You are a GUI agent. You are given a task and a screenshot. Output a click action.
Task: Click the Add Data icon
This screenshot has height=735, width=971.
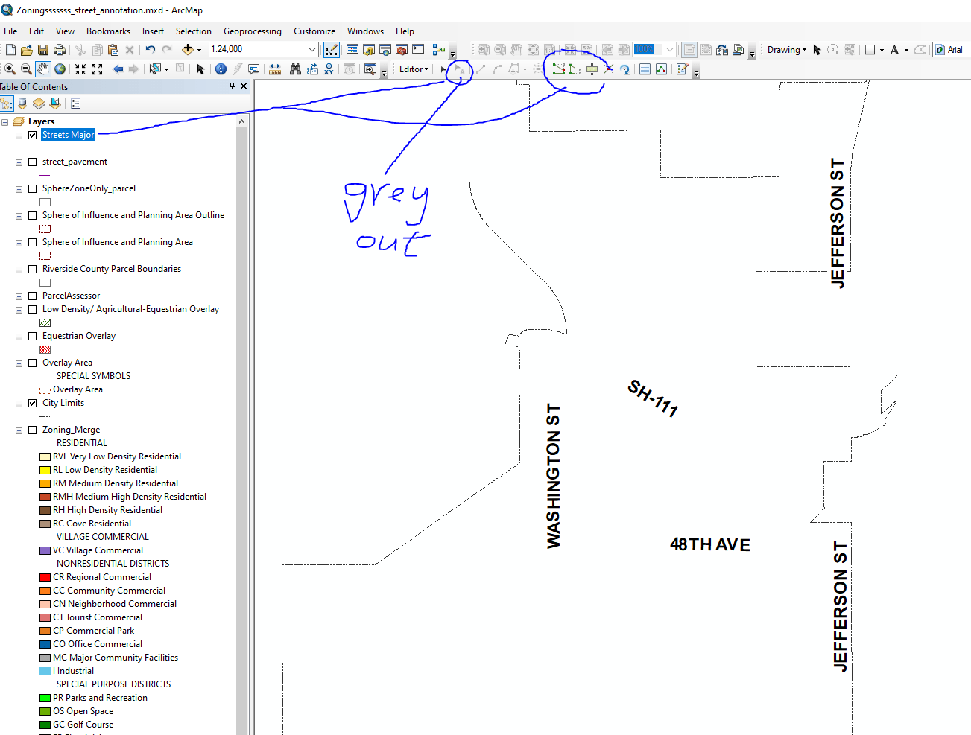pyautogui.click(x=187, y=49)
